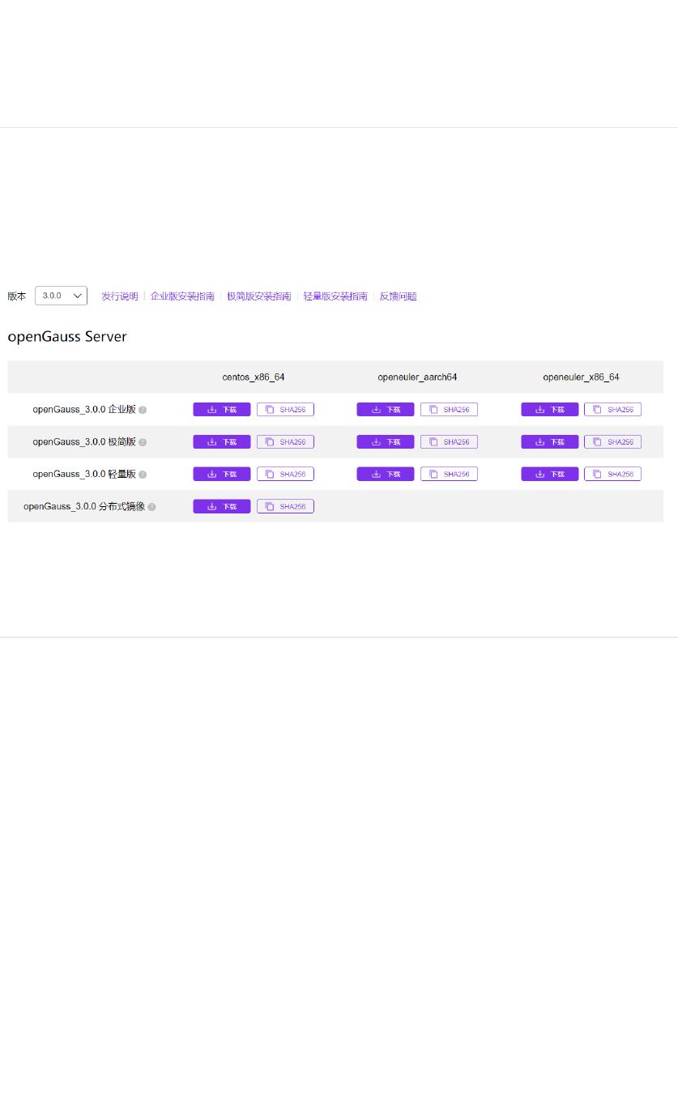Download 企业版 for openeuler_x86_64

pyautogui.click(x=550, y=410)
